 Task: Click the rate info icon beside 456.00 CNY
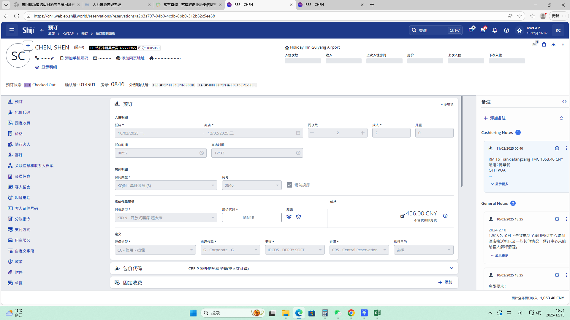[445, 216]
